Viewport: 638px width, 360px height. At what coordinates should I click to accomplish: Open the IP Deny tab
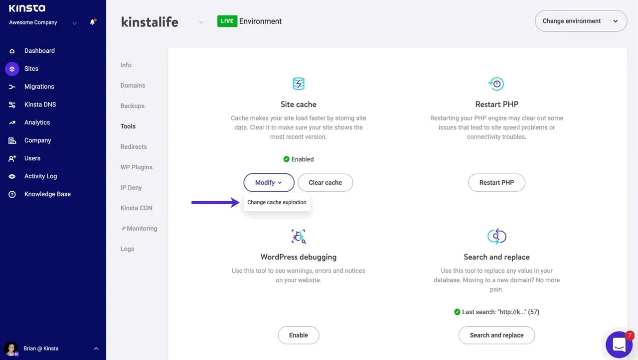(x=131, y=188)
